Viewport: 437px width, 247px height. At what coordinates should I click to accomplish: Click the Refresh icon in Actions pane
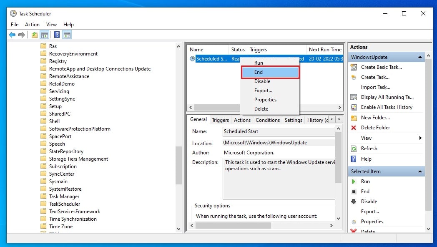coord(354,149)
